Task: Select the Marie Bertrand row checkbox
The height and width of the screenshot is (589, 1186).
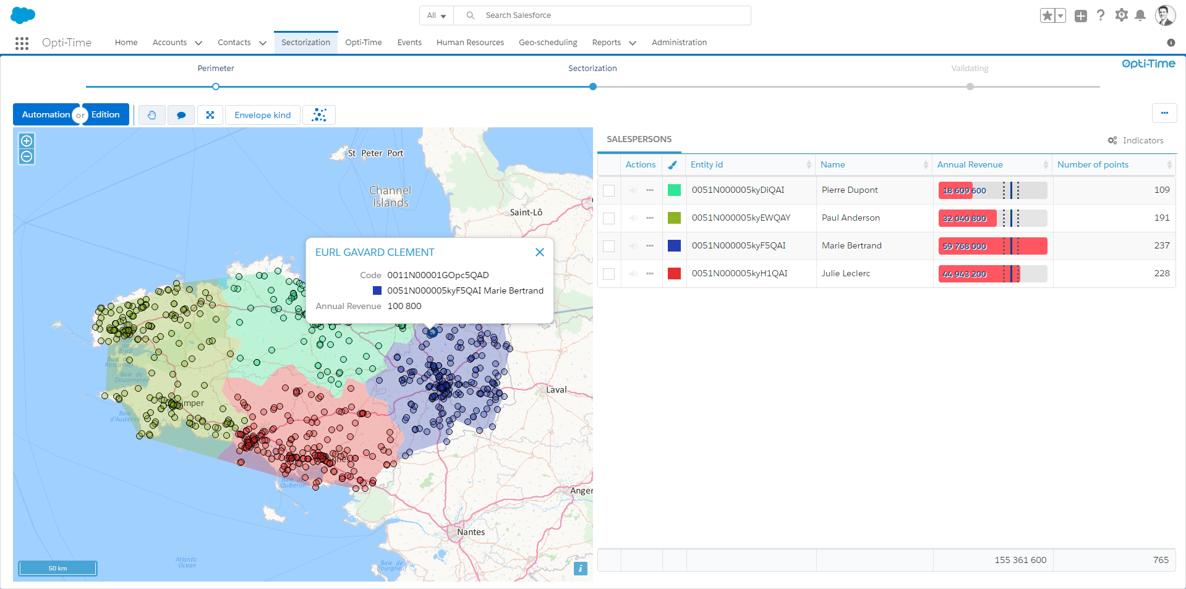Action: click(x=609, y=246)
